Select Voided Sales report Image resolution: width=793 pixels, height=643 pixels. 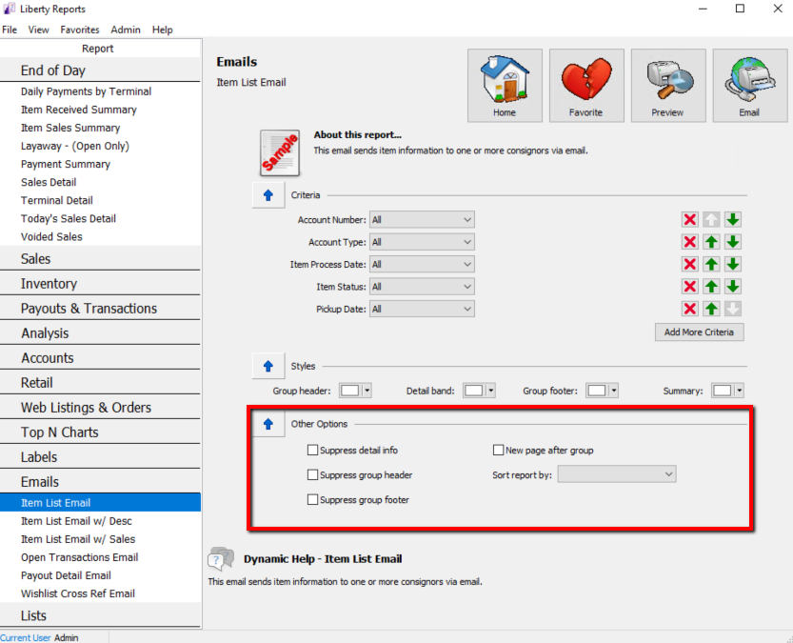click(51, 237)
